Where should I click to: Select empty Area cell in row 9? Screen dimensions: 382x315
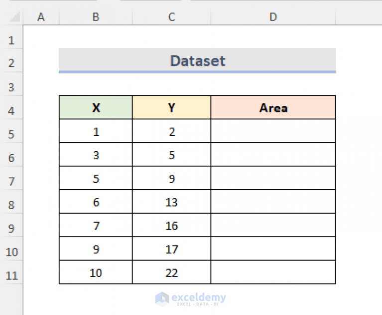tap(273, 225)
